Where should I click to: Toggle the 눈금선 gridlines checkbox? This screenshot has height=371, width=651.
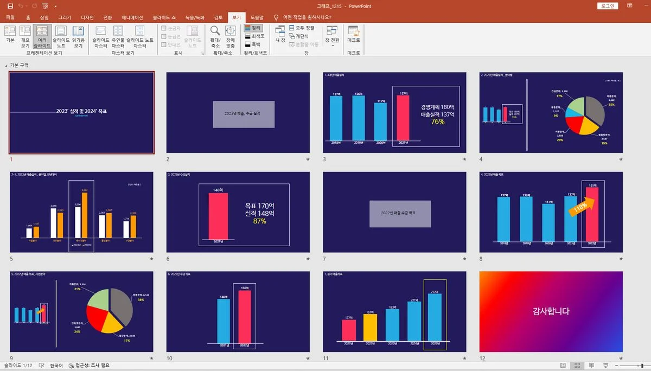click(x=164, y=36)
